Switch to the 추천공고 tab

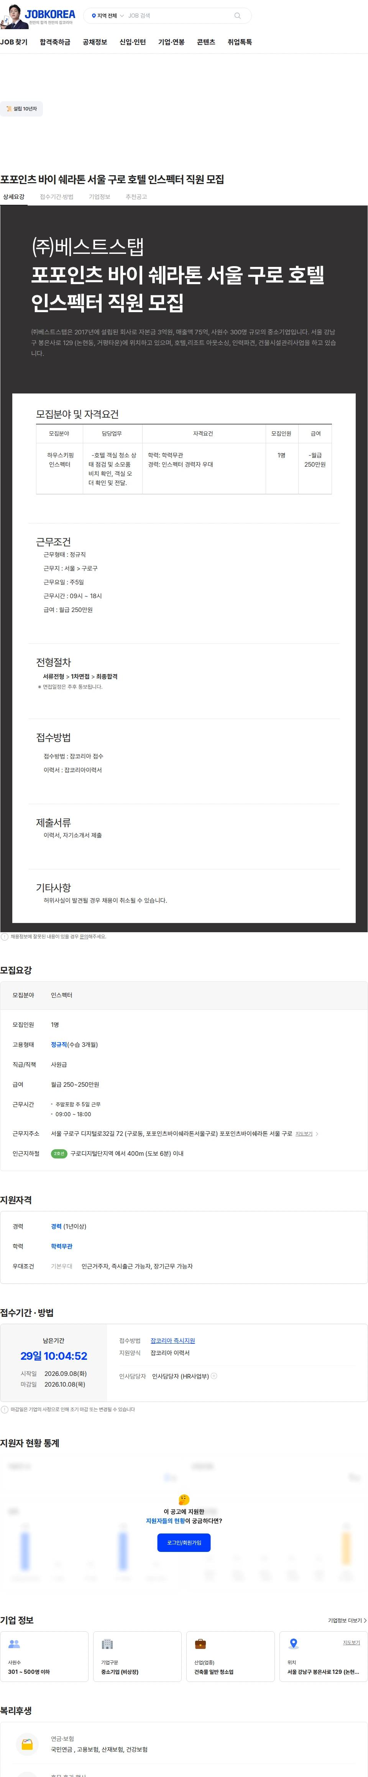[x=136, y=197]
